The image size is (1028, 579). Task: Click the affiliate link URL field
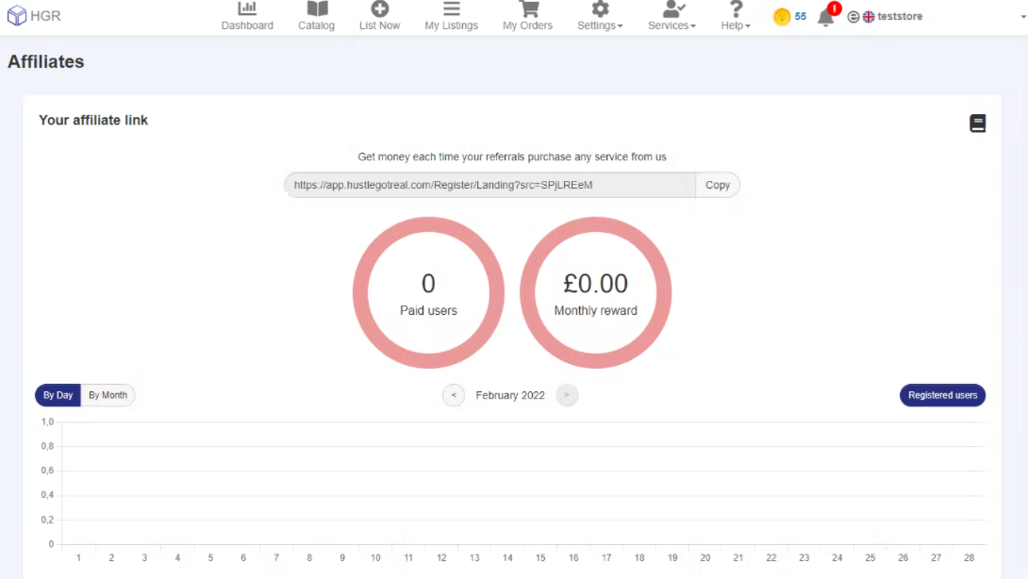(x=490, y=185)
